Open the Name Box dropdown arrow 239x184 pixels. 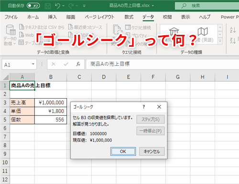pyautogui.click(x=33, y=64)
